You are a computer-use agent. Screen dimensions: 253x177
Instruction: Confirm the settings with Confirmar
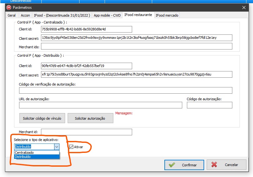point(184,165)
